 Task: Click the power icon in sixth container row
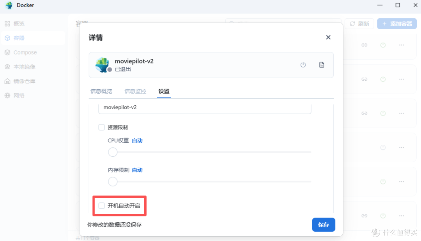pyautogui.click(x=383, y=216)
